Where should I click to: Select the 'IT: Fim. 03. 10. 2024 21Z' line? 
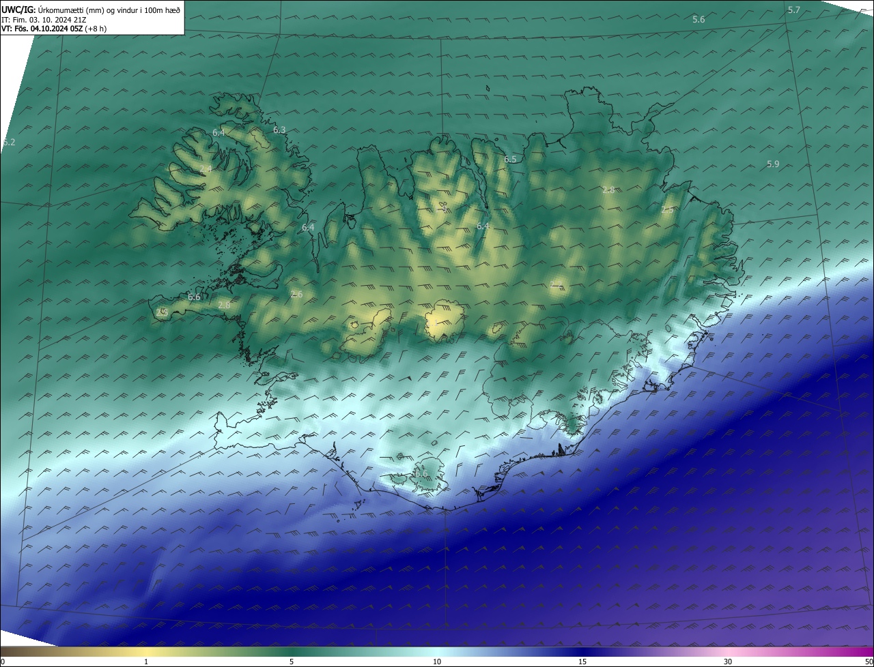44,20
